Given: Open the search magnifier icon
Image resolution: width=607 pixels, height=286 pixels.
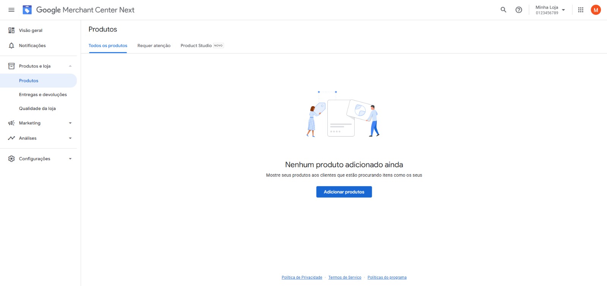Looking at the screenshot, I should (x=503, y=10).
